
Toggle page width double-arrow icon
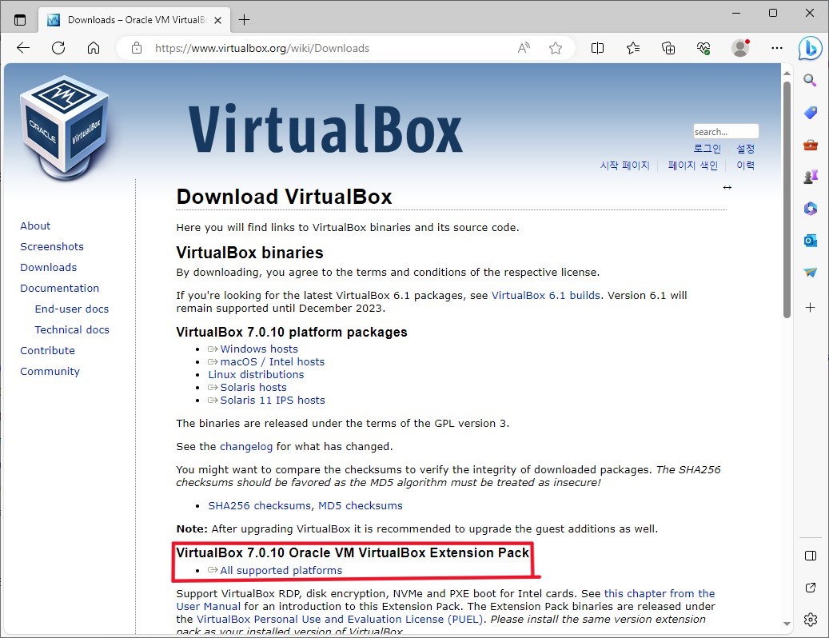point(727,187)
